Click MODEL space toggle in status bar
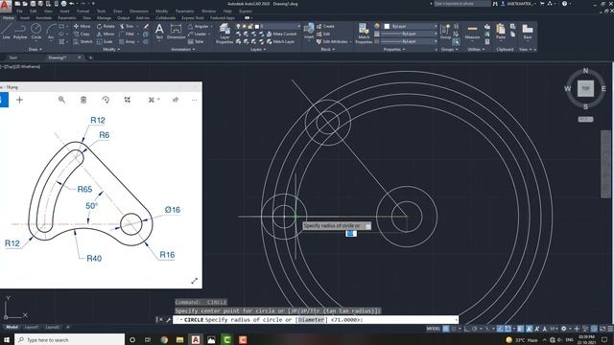 tap(434, 329)
